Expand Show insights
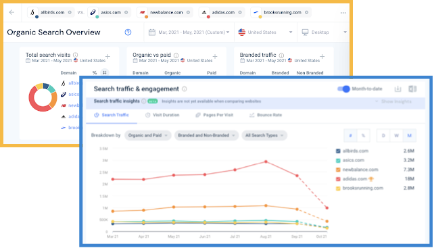The width and height of the screenshot is (434, 248). (x=393, y=101)
